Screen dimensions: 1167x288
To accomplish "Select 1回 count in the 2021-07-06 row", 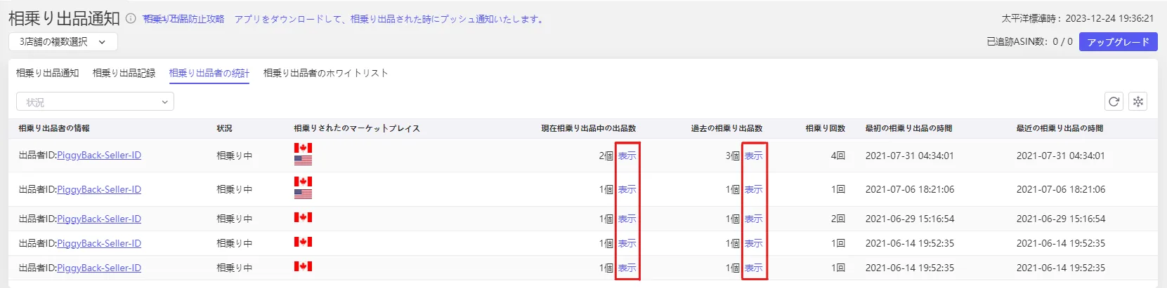I will click(837, 189).
